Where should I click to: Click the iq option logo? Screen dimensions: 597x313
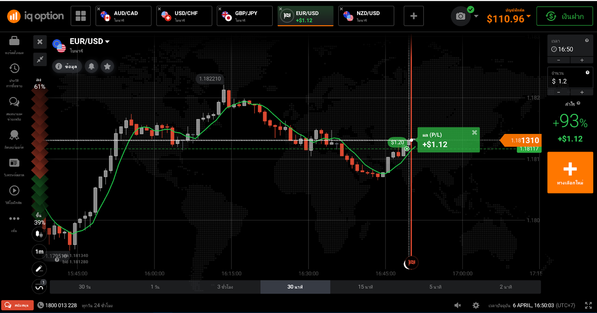tap(35, 16)
